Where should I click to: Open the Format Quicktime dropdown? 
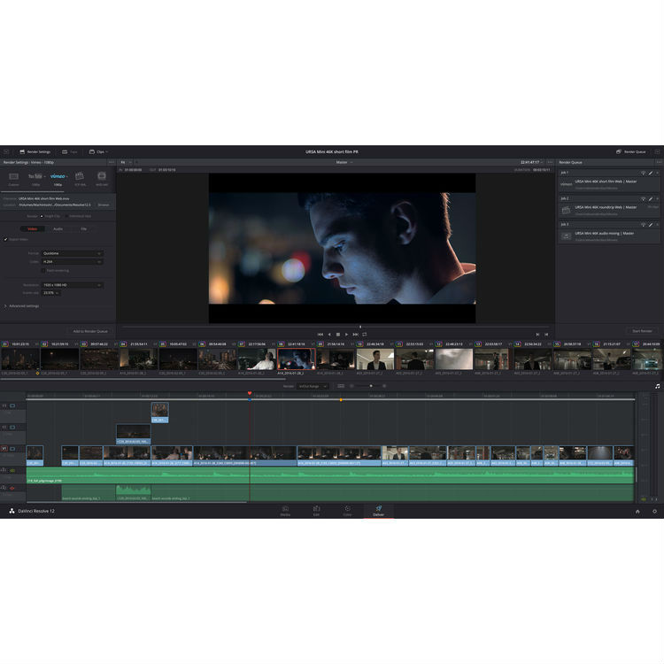tap(73, 253)
